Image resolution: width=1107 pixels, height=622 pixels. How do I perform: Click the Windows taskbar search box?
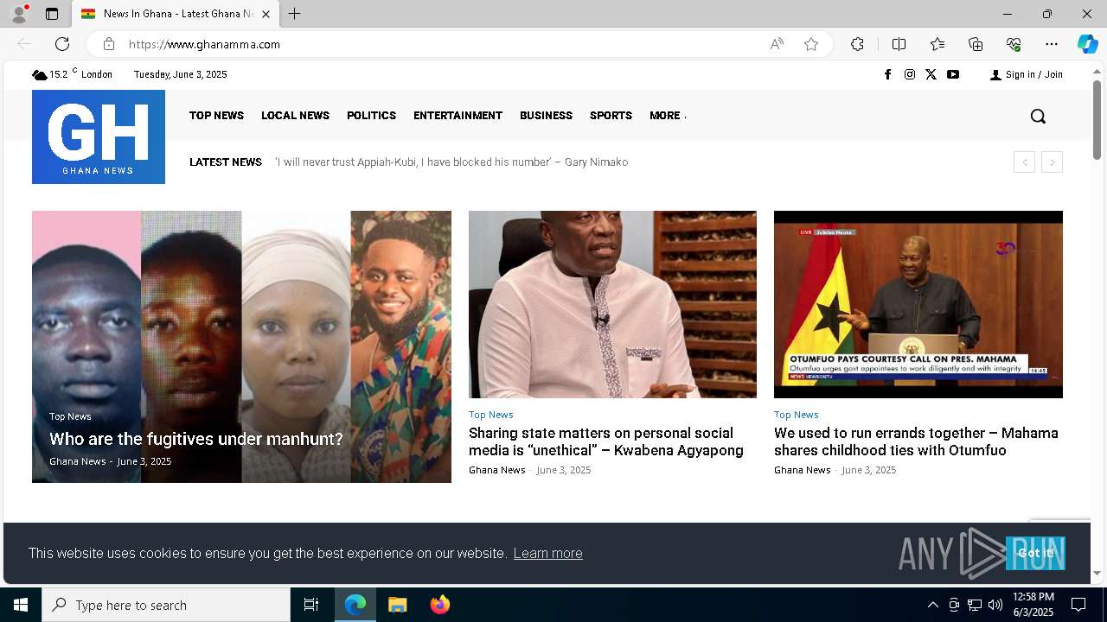166,605
